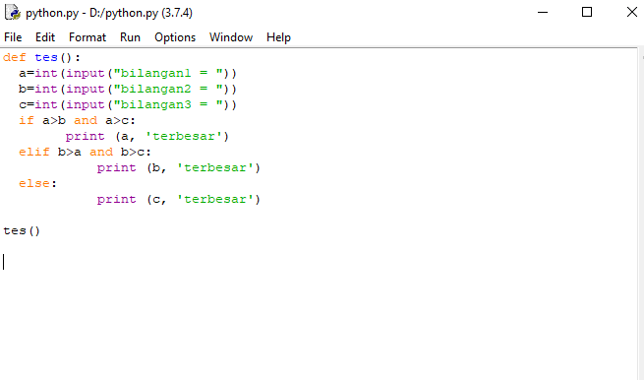The width and height of the screenshot is (644, 380).
Task: Click the 'if' keyword in a>b line
Action: [x=27, y=120]
